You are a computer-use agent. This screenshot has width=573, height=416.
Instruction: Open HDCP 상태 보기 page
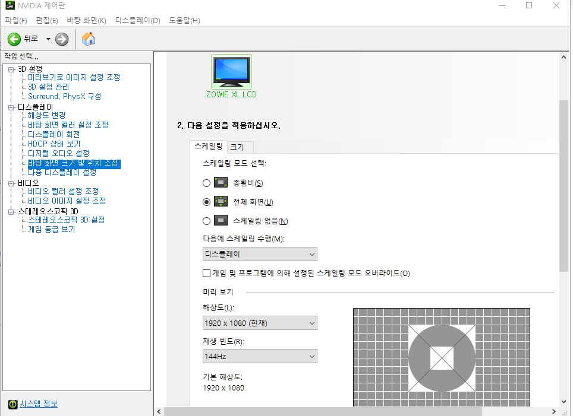click(54, 144)
